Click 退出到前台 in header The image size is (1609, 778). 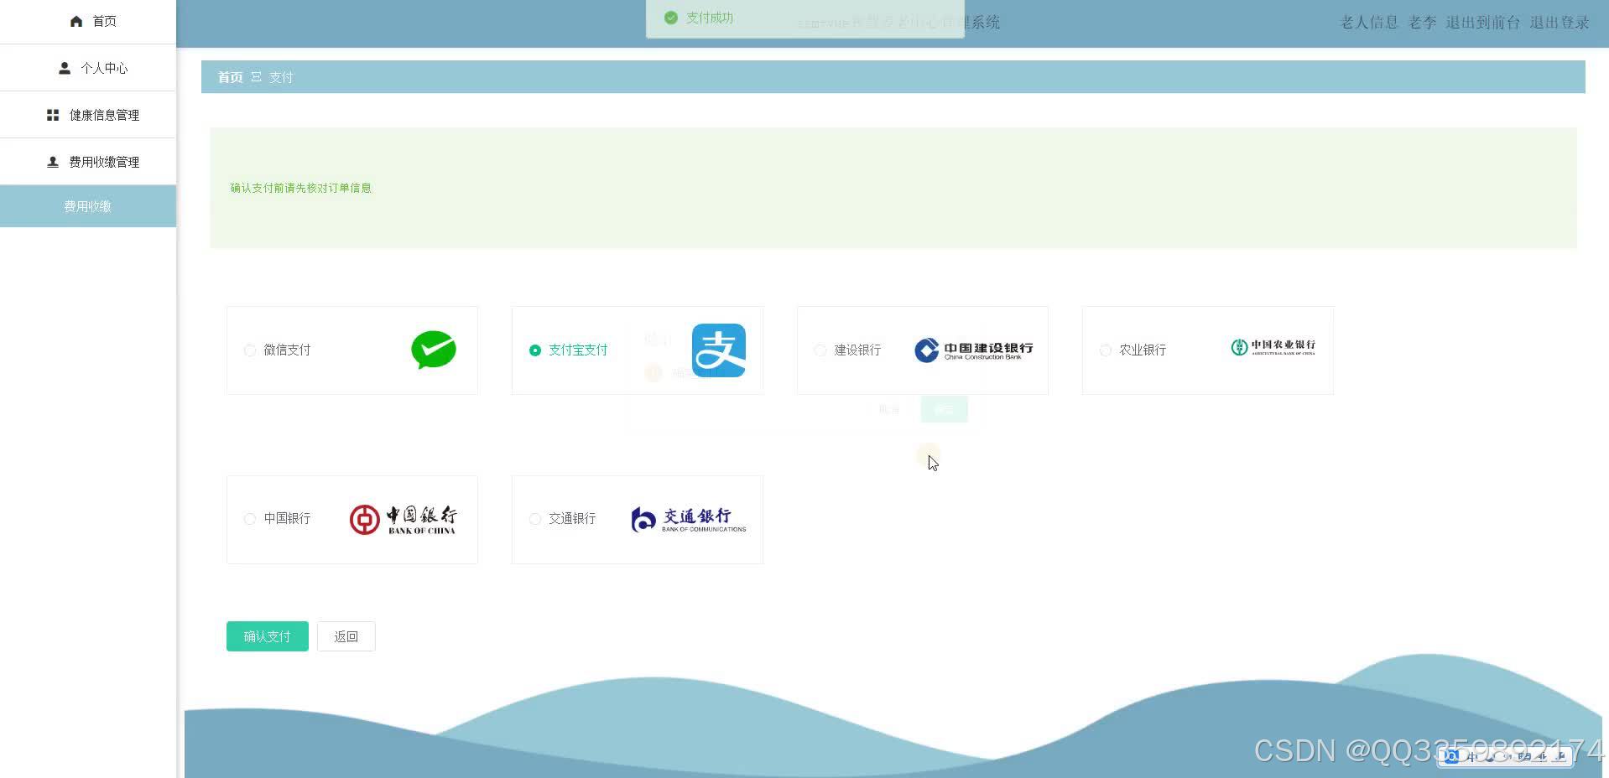pos(1483,23)
